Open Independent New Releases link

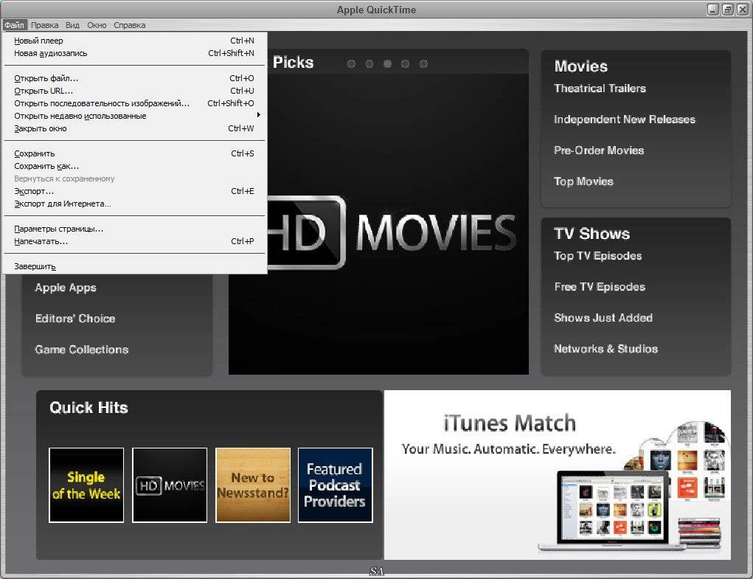click(624, 119)
